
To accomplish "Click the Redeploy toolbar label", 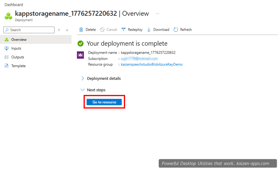I will [x=135, y=30].
